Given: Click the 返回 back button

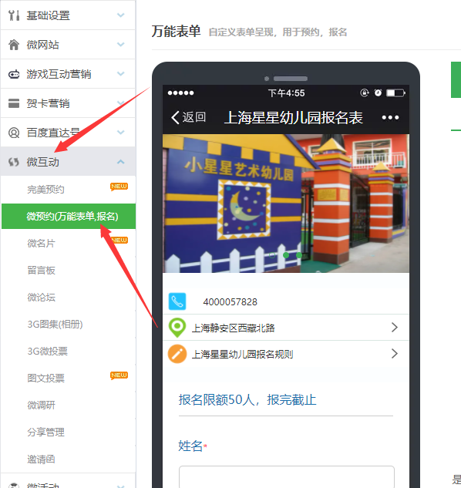Looking at the screenshot, I should coord(188,117).
